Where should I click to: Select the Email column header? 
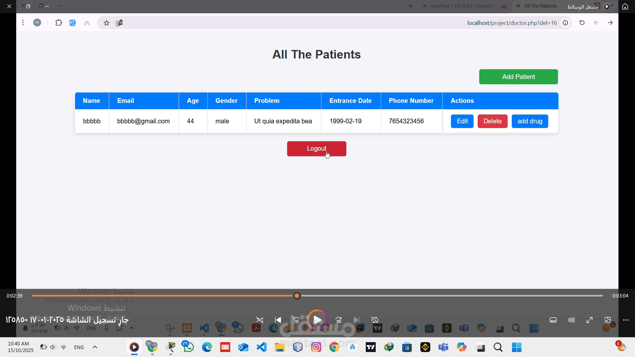click(x=144, y=101)
